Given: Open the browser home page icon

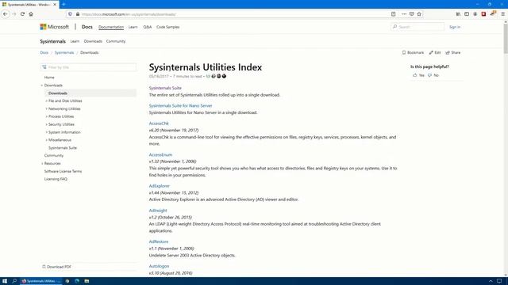Looking at the screenshot, I should pyautogui.click(x=31, y=14).
